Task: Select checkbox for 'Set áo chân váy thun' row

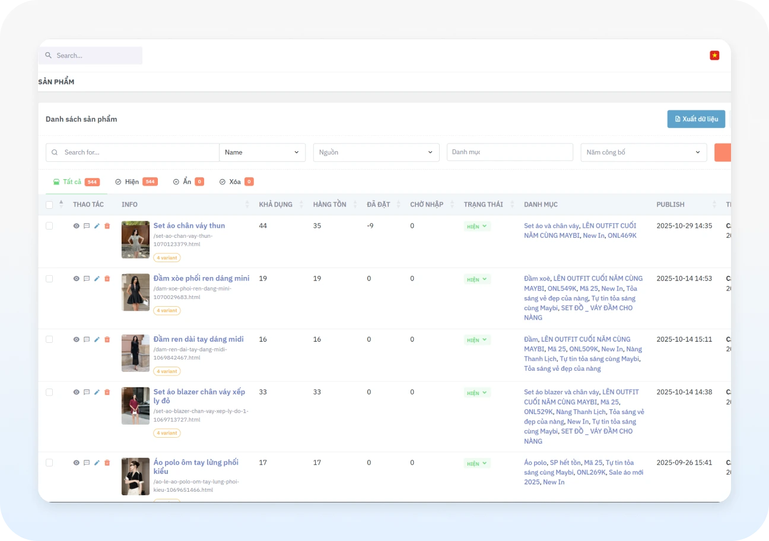Action: (x=49, y=225)
